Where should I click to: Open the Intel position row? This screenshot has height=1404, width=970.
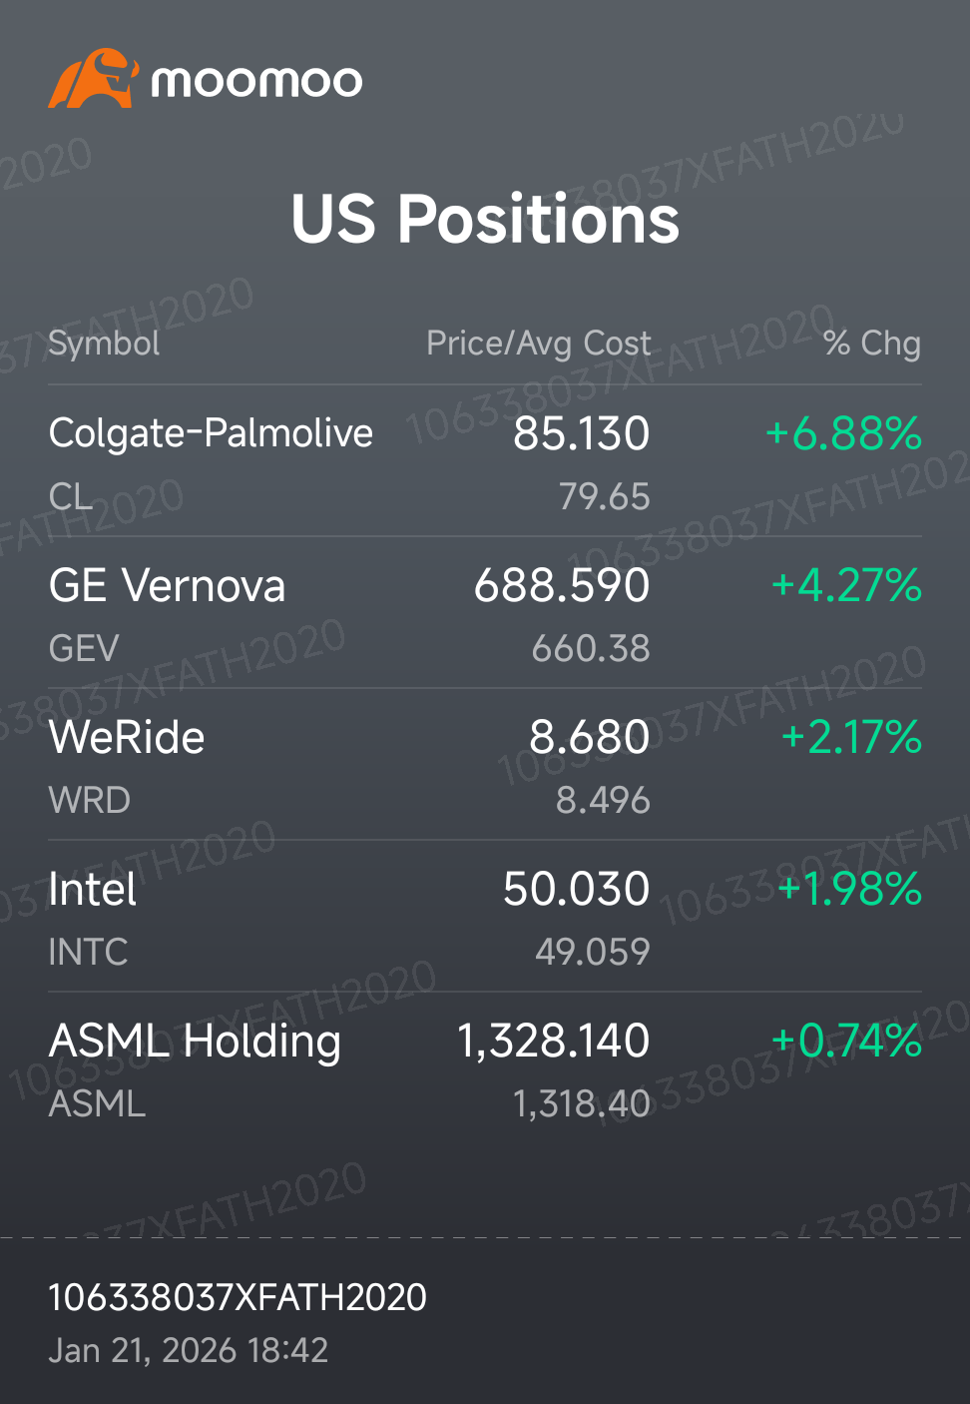(x=485, y=917)
